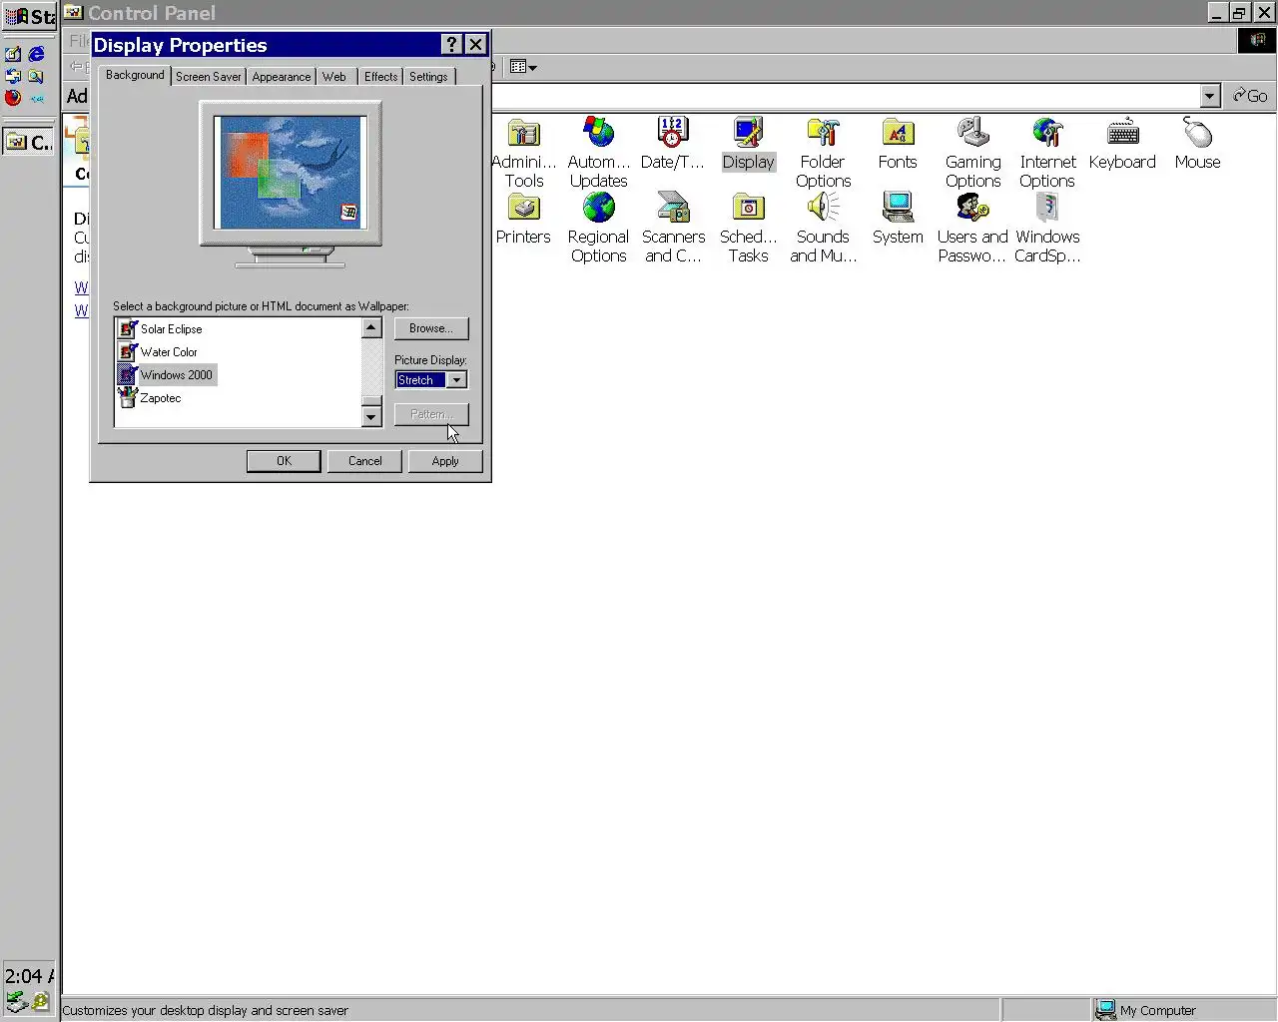Click wallpaper list scroll down arrow
Viewport: 1278px width, 1022px height.
click(371, 416)
